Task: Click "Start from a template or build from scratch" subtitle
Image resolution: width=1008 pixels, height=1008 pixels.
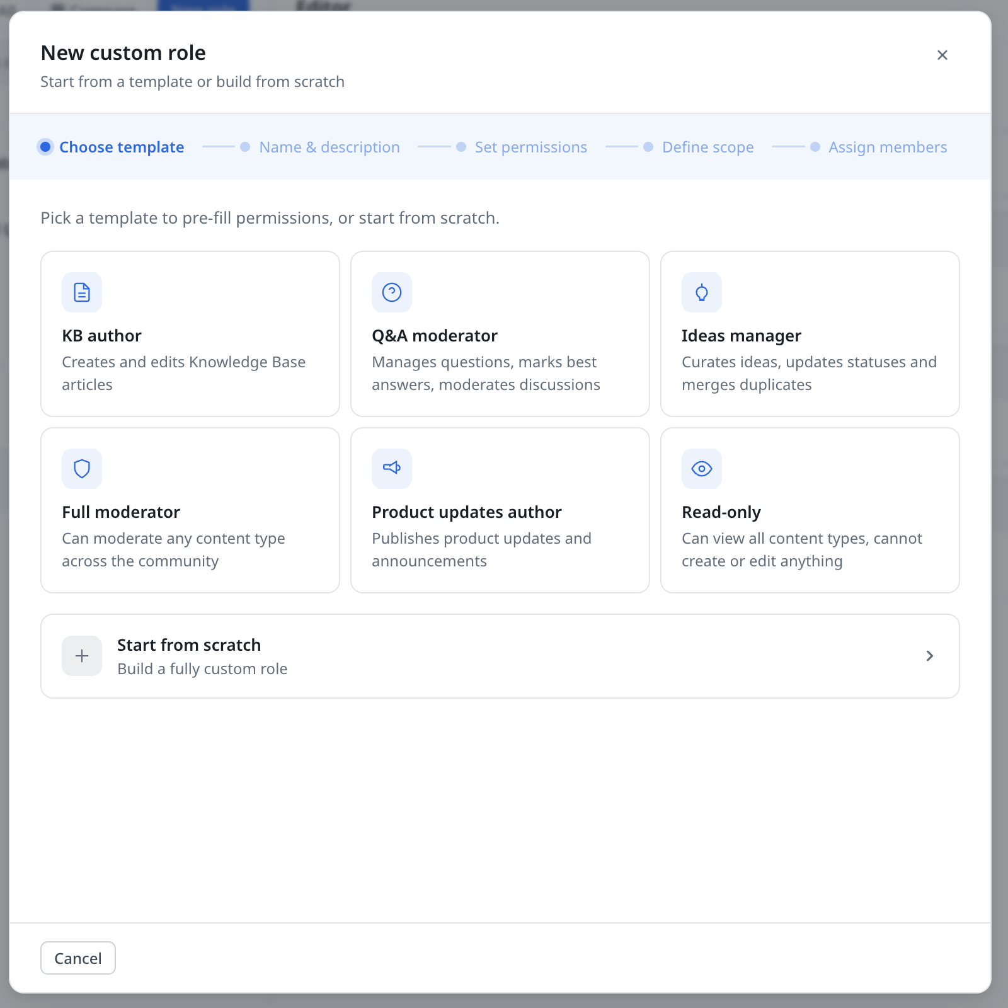Action: point(193,82)
